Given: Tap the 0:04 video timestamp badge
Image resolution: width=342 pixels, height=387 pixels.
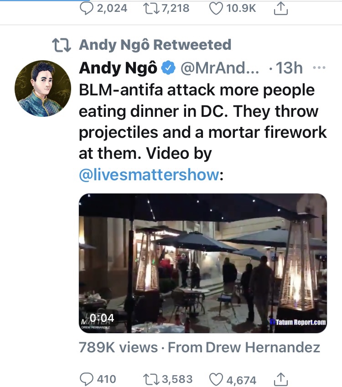Looking at the screenshot, I should click(x=102, y=318).
